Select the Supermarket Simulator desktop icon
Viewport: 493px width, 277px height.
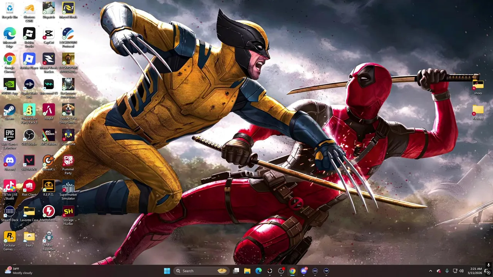(68, 190)
